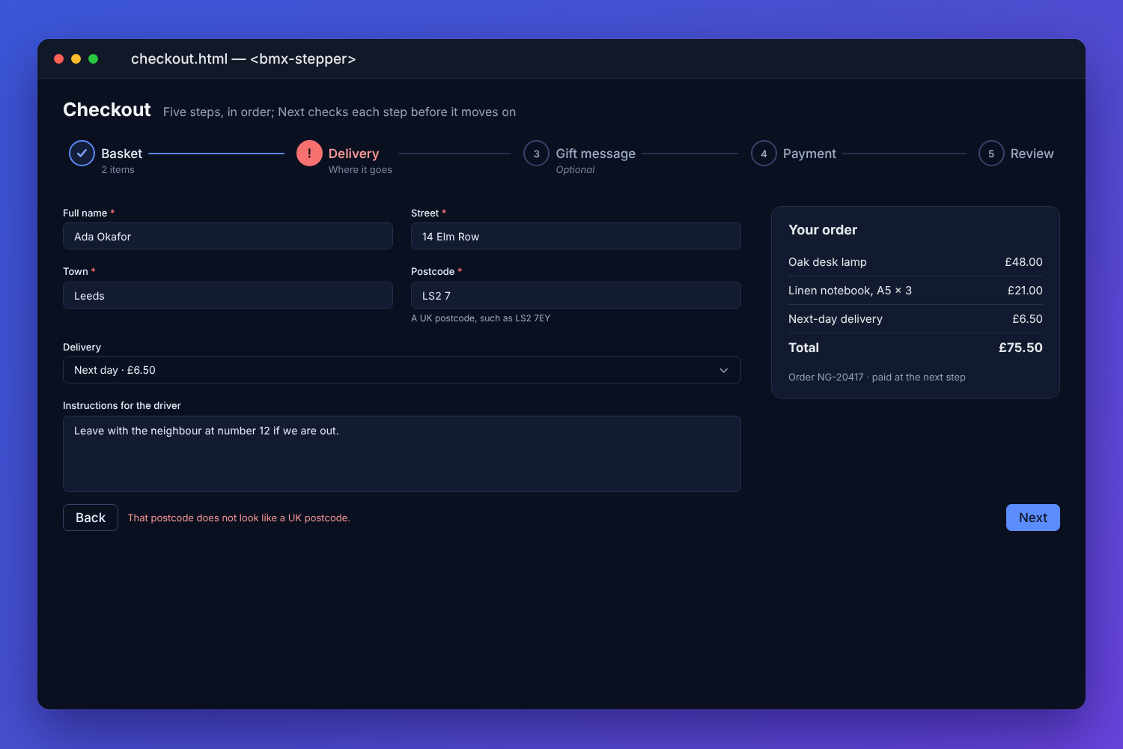Click the Delivery step error icon

pyautogui.click(x=309, y=153)
